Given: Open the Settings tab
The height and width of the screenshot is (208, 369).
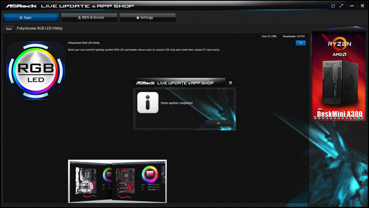Looking at the screenshot, I should 148,17.
